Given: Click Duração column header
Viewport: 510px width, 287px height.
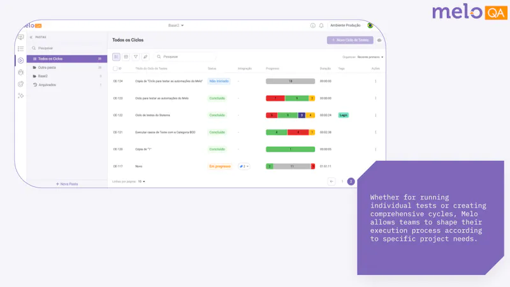Looking at the screenshot, I should click(x=325, y=69).
